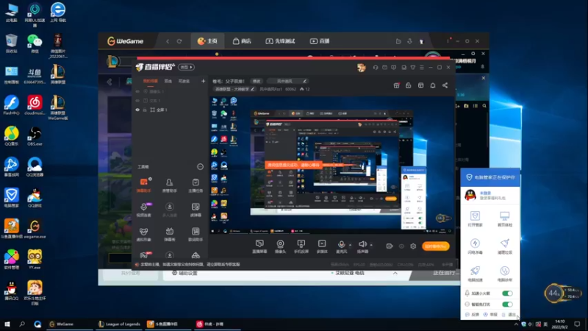Expand speaker options arrow

(371, 245)
